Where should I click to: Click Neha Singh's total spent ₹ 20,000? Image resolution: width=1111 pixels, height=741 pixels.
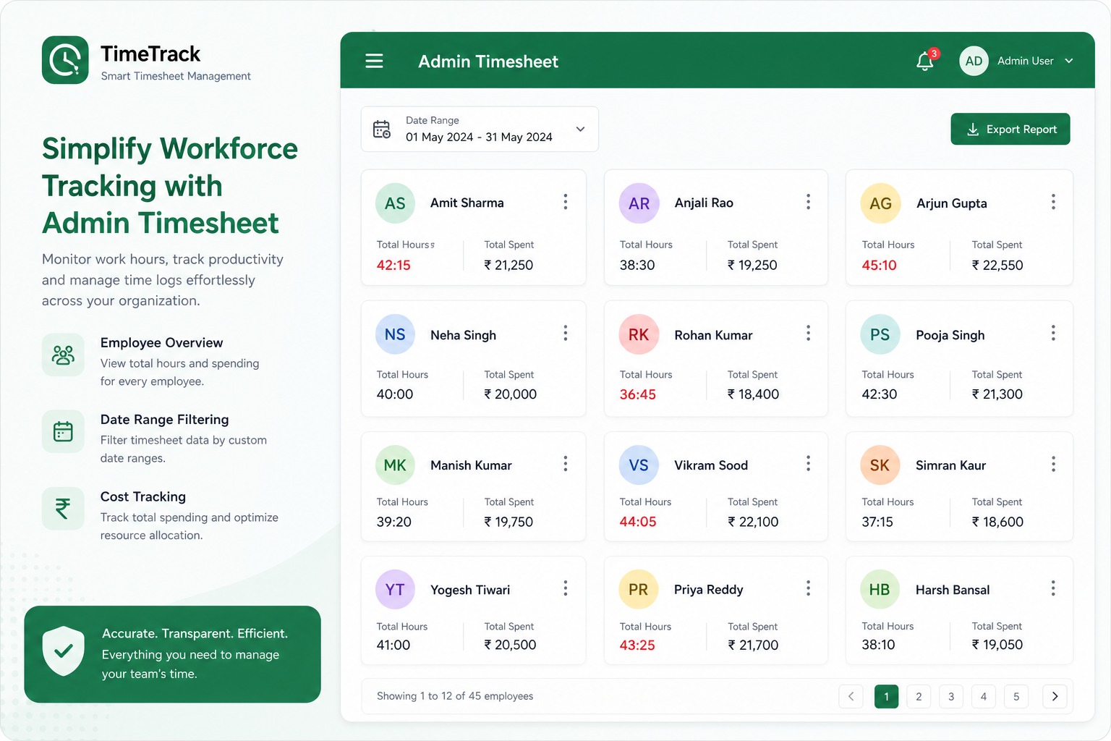click(511, 394)
